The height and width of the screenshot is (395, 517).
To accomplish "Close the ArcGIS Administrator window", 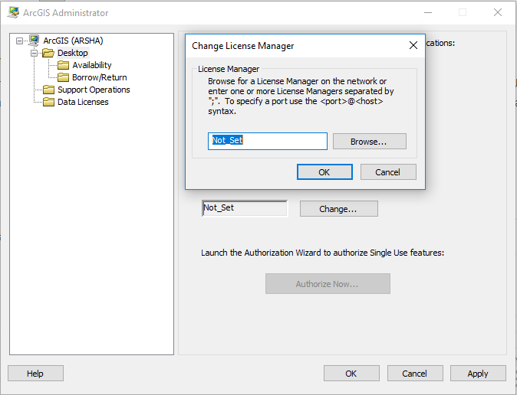I will tap(498, 12).
